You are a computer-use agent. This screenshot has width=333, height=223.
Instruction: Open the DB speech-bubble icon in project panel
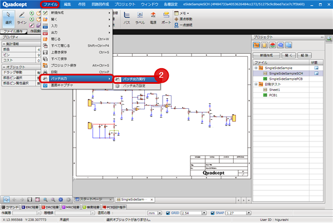(x=280, y=45)
